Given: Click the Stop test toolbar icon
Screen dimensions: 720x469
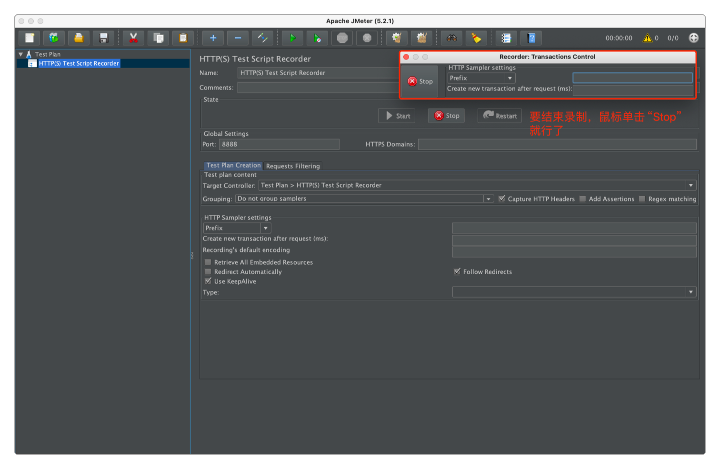Looking at the screenshot, I should pyautogui.click(x=342, y=38).
